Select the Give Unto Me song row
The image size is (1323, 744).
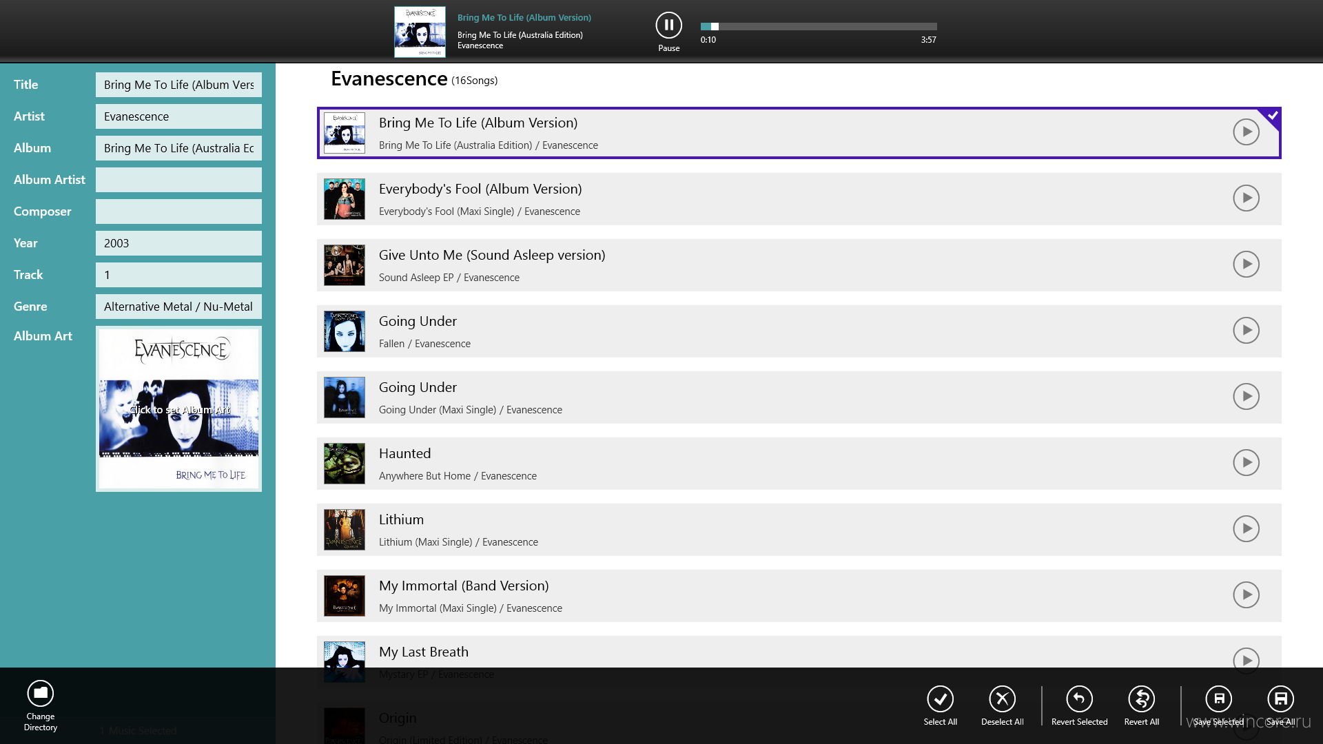coord(799,265)
